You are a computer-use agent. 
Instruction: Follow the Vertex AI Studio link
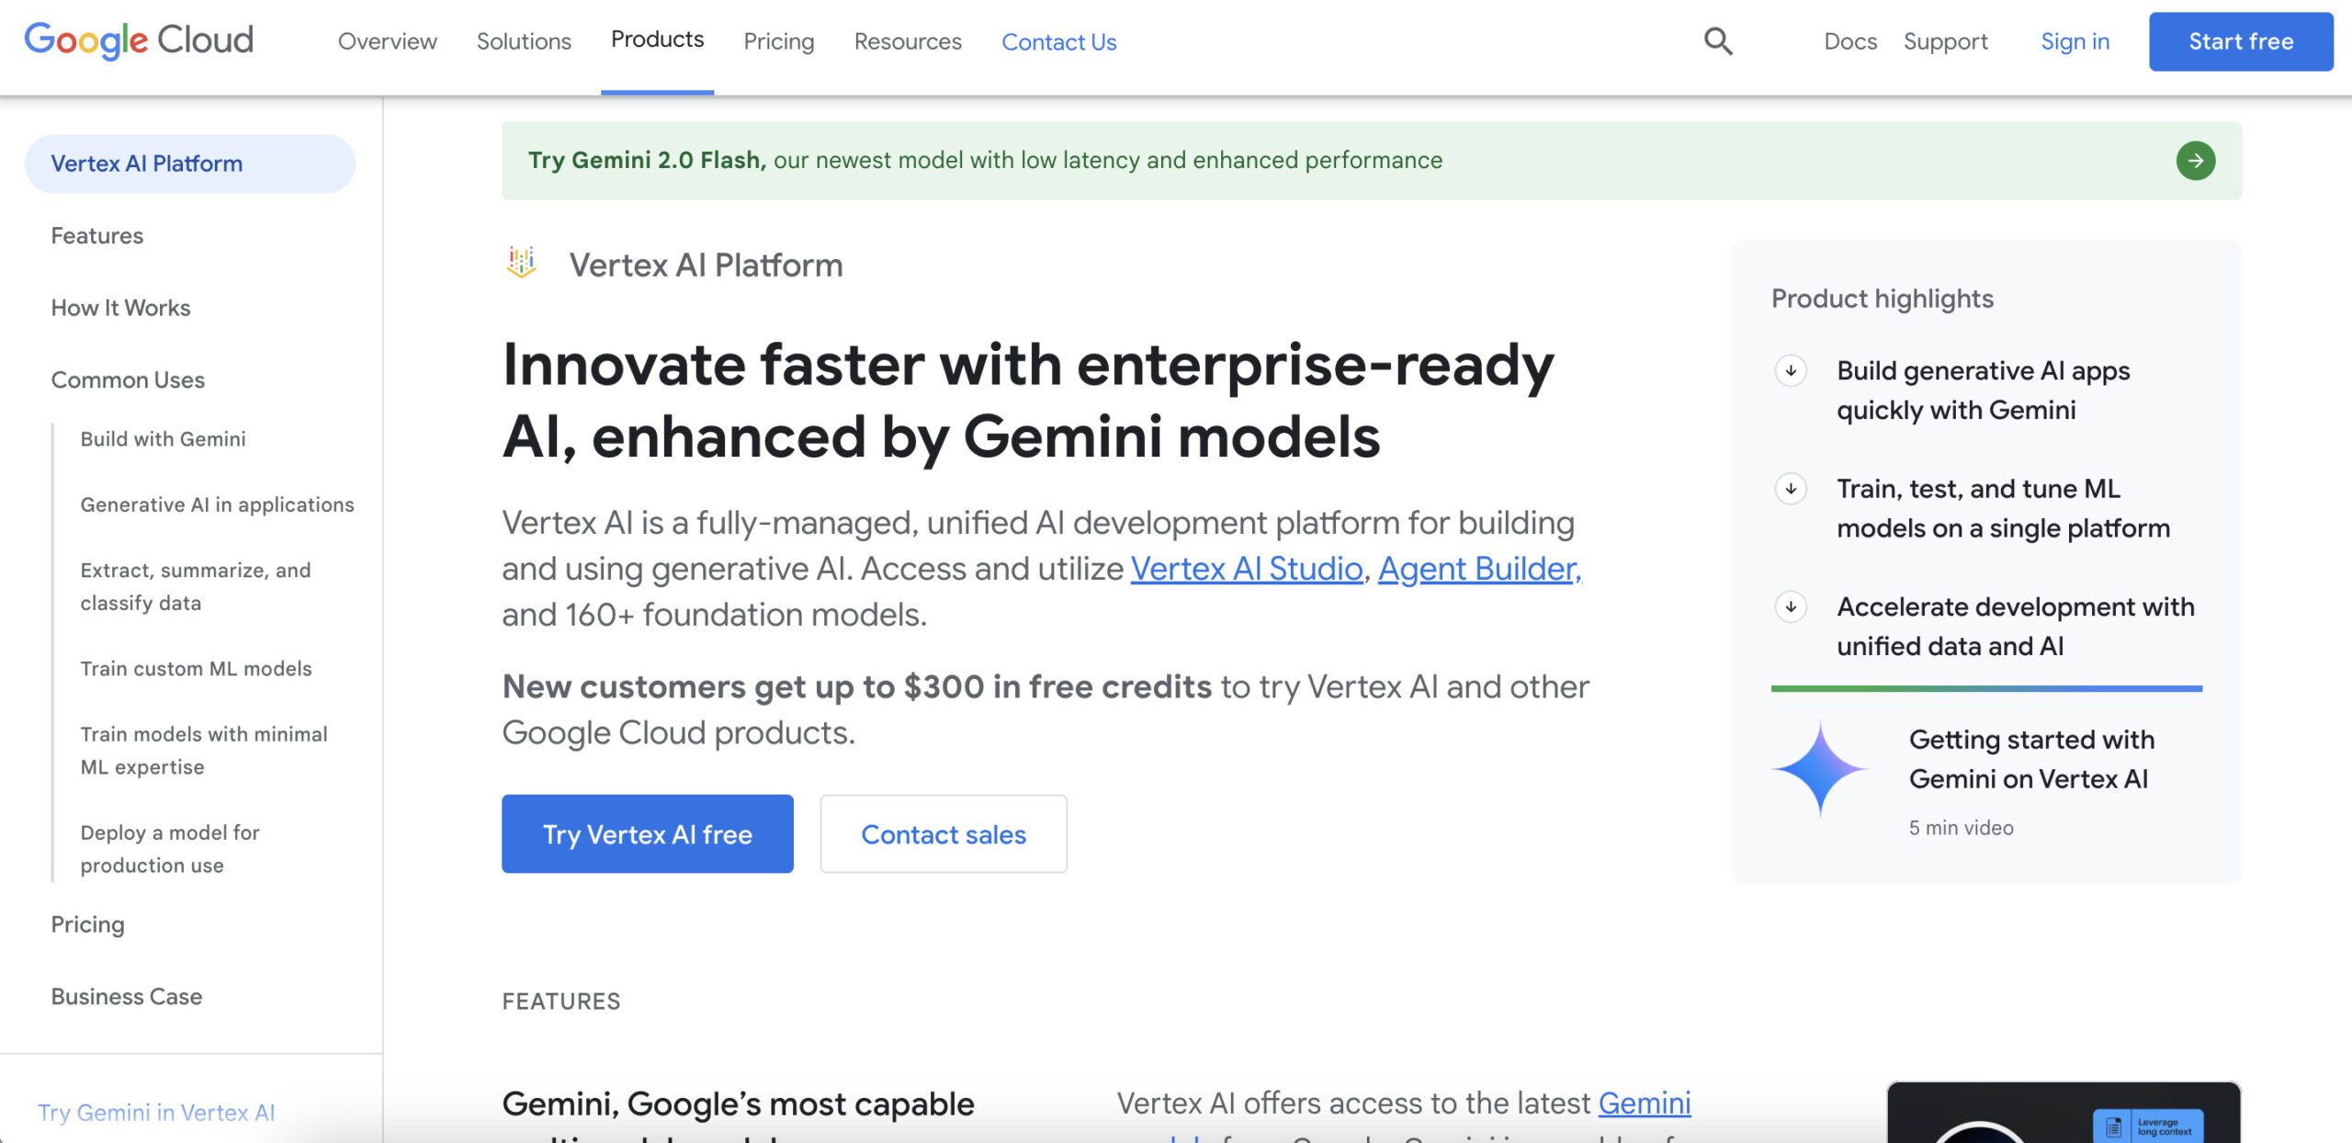(1246, 569)
